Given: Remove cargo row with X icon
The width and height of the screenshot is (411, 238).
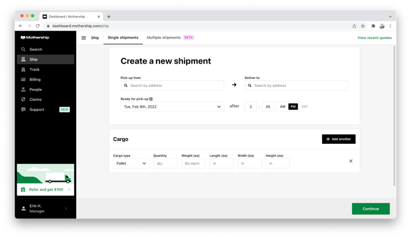Looking at the screenshot, I should 351,161.
